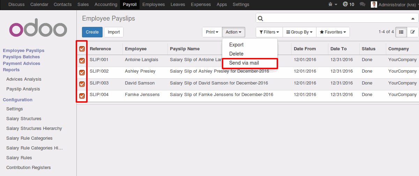Open Reports section in sidebar
The width and height of the screenshot is (419, 176).
click(x=11, y=70)
